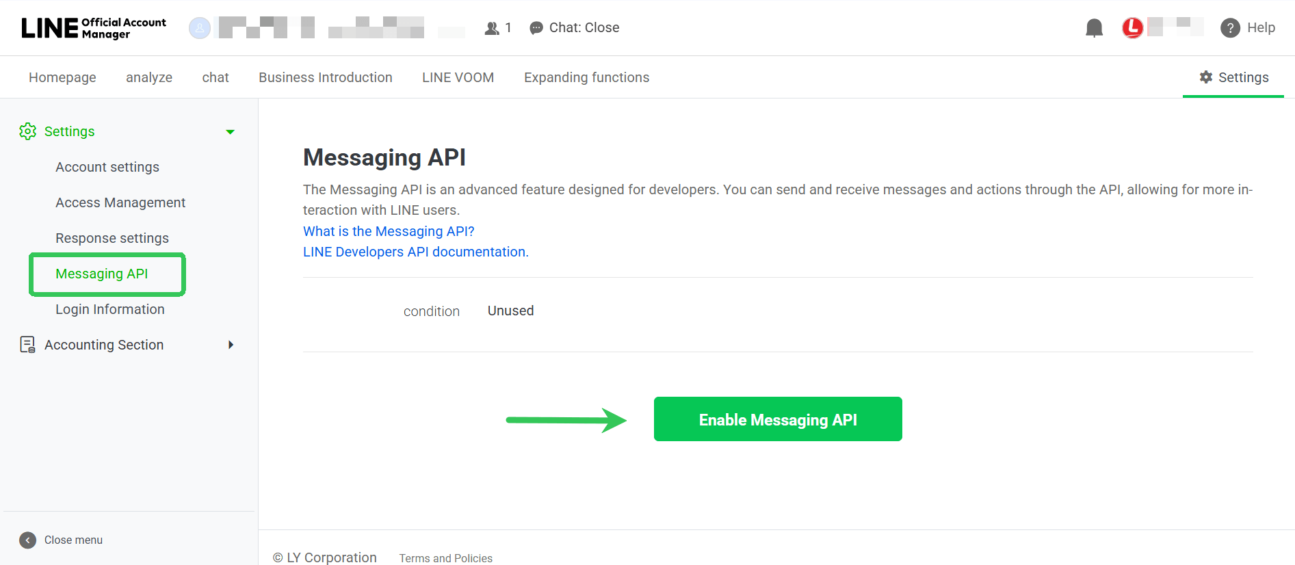Open 'What is the Messaging API?' link
The image size is (1295, 565).
(x=389, y=231)
